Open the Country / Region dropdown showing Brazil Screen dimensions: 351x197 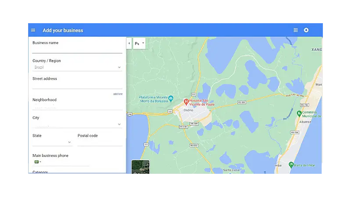pos(77,67)
